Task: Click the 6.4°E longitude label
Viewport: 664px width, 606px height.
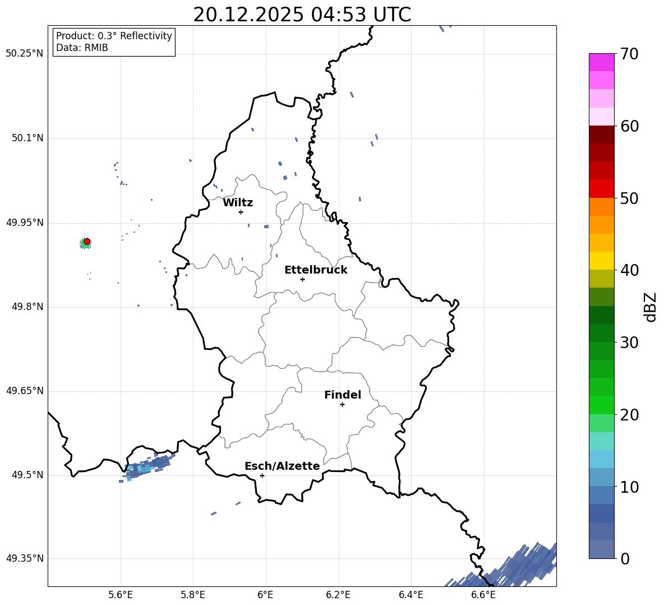Action: point(411,595)
